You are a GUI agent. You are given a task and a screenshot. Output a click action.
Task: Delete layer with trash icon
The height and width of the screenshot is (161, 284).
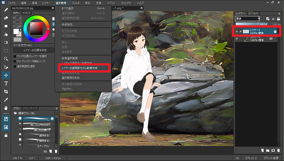278,150
